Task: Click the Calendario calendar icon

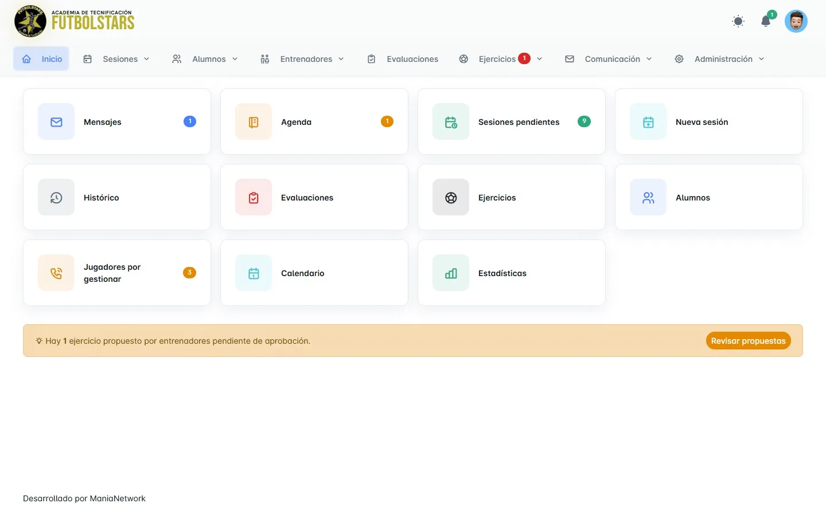Action: pos(254,273)
